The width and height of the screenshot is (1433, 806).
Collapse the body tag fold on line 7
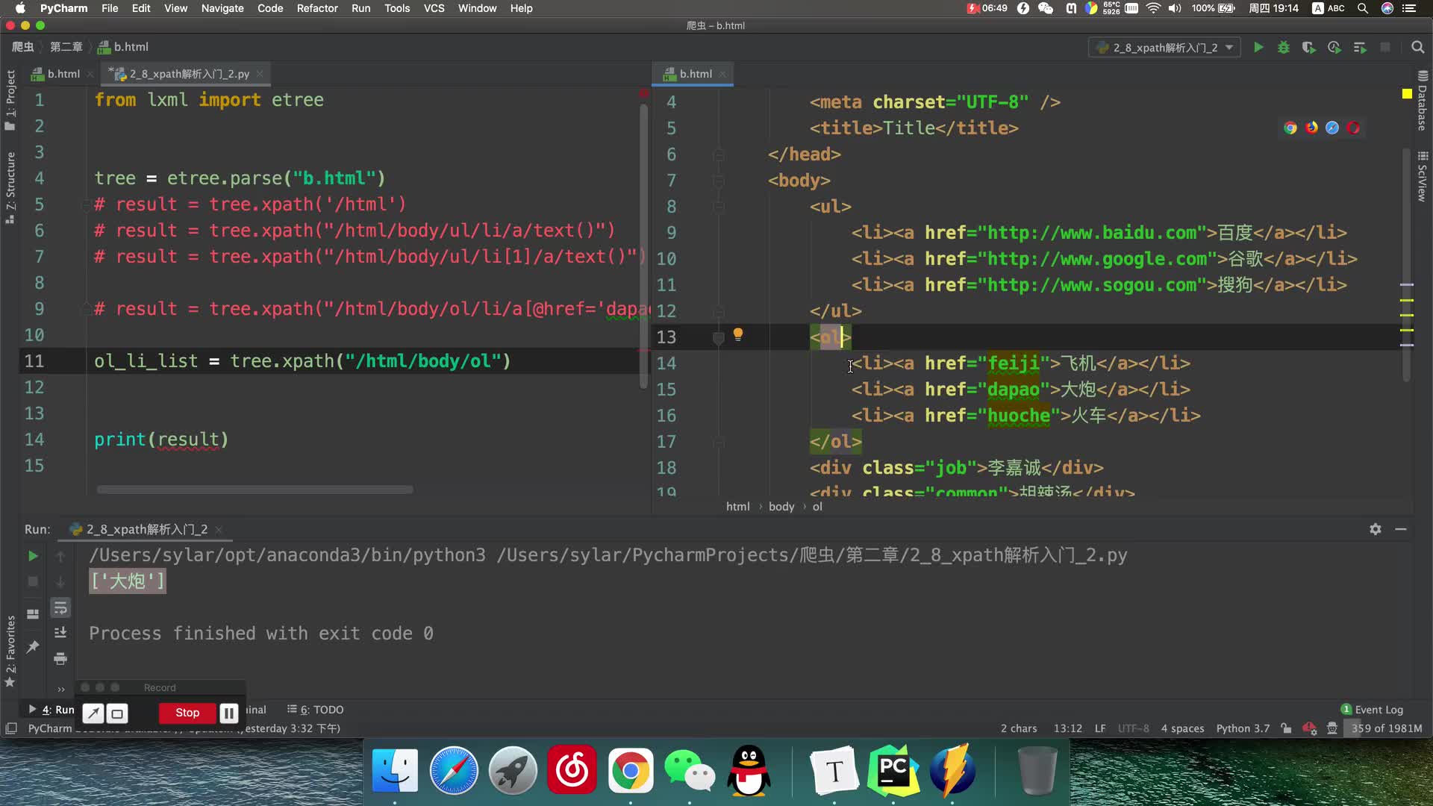coord(718,181)
